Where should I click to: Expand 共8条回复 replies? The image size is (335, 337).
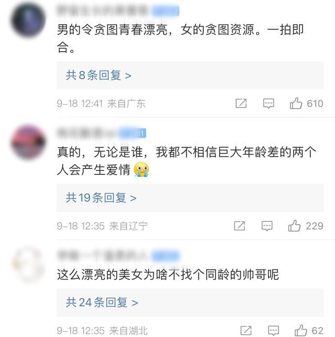point(190,75)
